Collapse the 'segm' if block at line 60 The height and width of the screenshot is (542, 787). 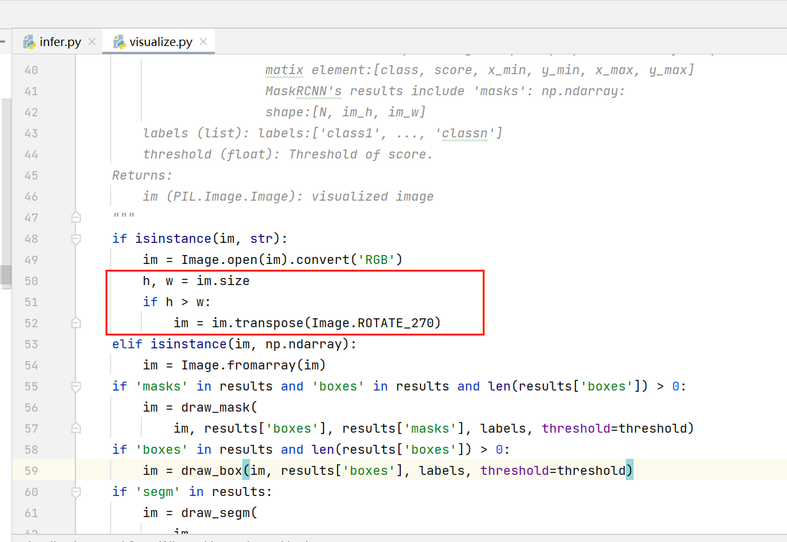pos(76,492)
